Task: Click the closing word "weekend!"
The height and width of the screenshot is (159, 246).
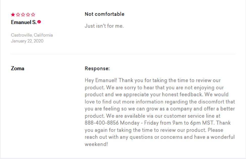Action: coord(96,144)
